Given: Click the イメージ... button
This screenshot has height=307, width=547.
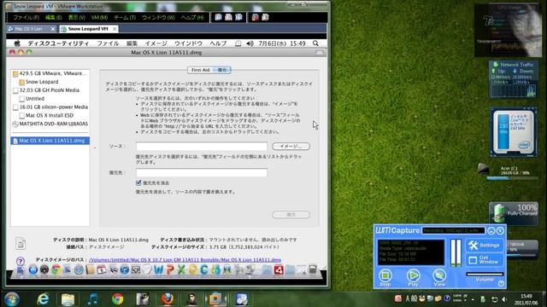Looking at the screenshot, I should click(291, 146).
